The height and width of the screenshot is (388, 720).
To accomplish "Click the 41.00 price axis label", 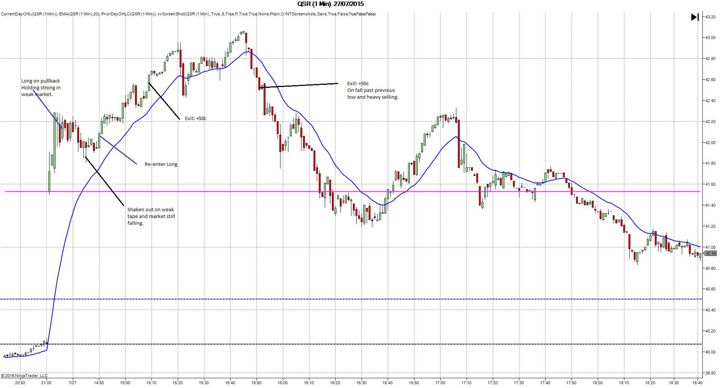I will (x=710, y=247).
